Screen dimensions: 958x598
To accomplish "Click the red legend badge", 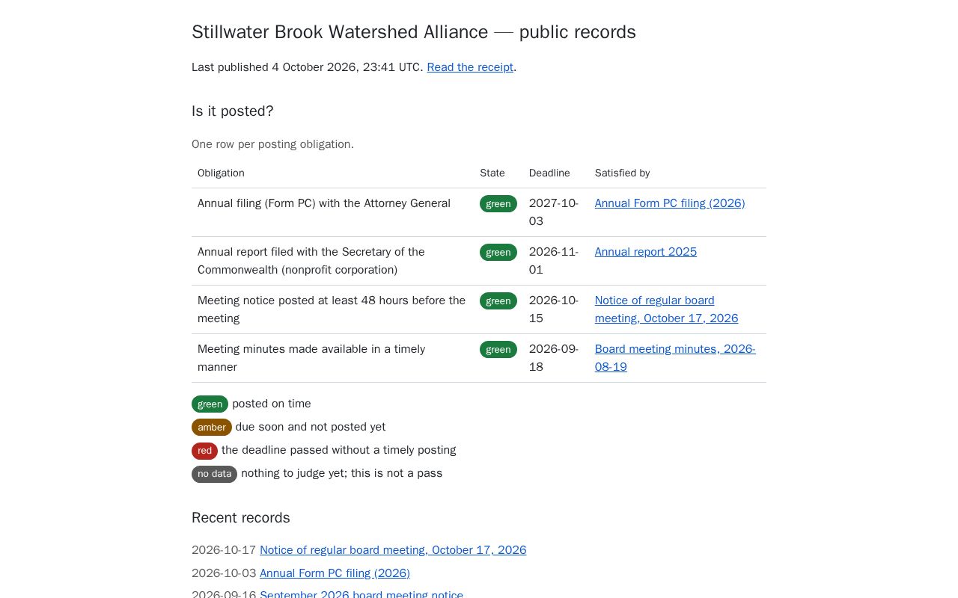I will pos(204,450).
